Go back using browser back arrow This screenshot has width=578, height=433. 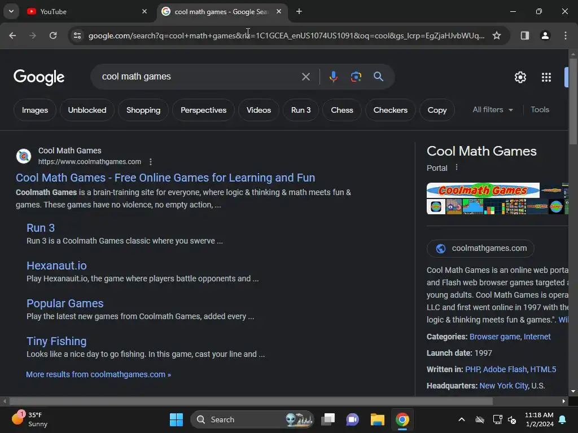12,36
